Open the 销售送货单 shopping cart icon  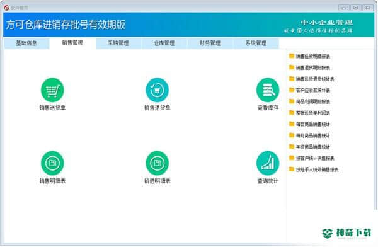52,89
